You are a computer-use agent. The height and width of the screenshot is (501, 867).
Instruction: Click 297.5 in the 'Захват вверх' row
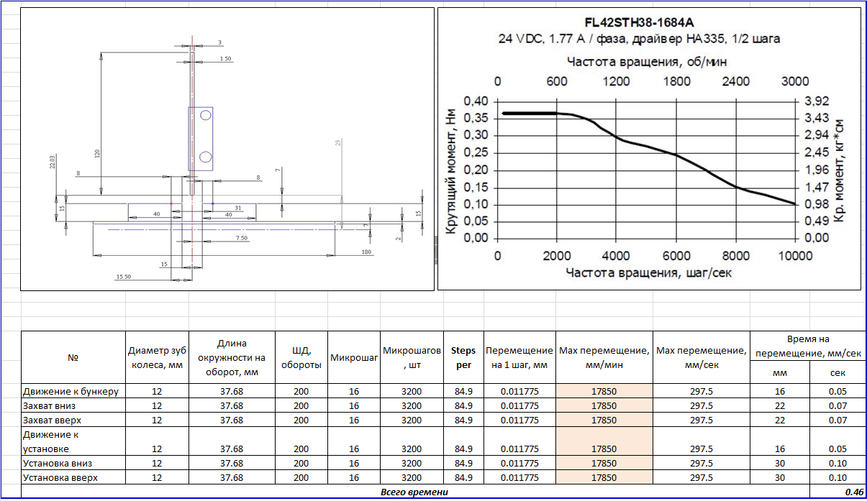tap(702, 420)
